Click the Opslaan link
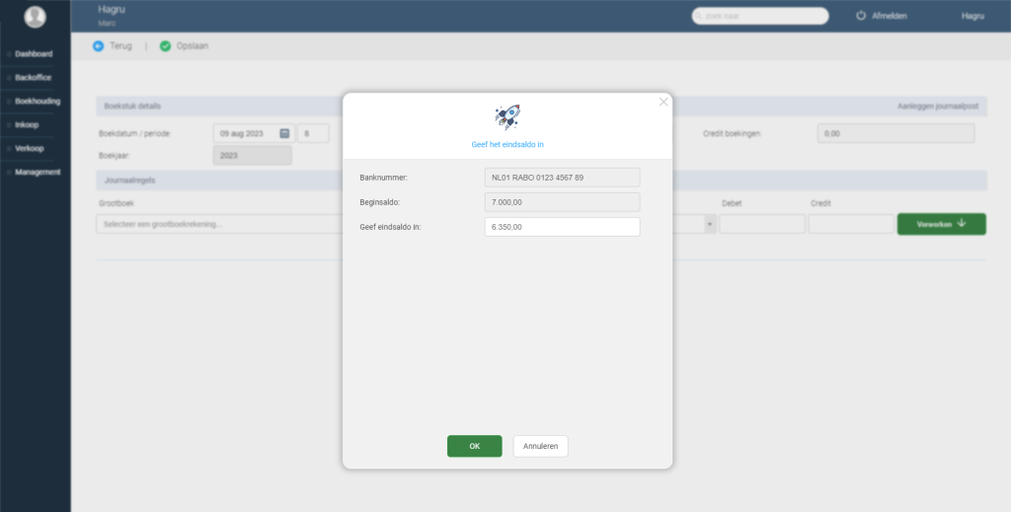Screen dimensions: 1011x512 point(193,45)
